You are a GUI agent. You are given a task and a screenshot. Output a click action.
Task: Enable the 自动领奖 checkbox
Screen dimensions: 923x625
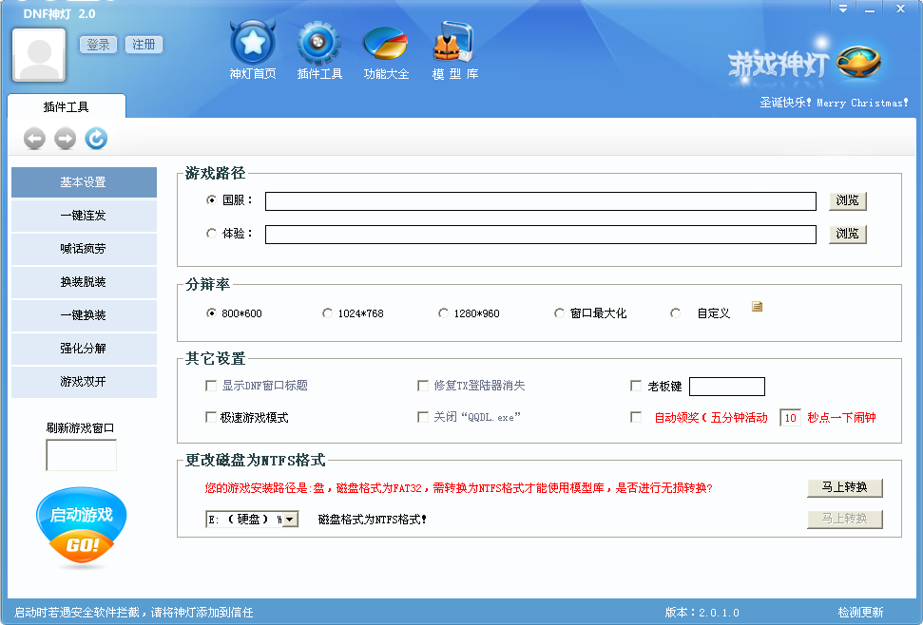[636, 417]
